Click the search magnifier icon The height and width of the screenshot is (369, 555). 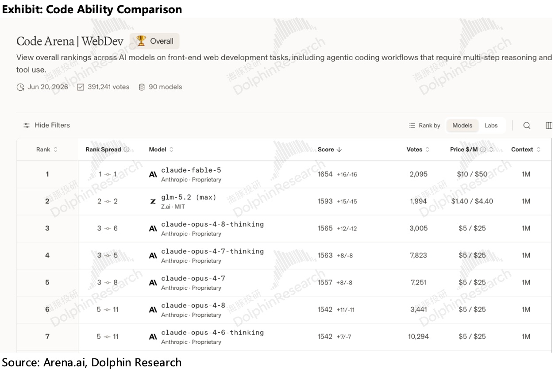(x=527, y=126)
